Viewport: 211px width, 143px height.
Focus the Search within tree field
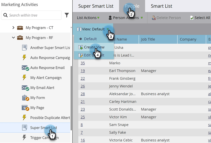31,15
